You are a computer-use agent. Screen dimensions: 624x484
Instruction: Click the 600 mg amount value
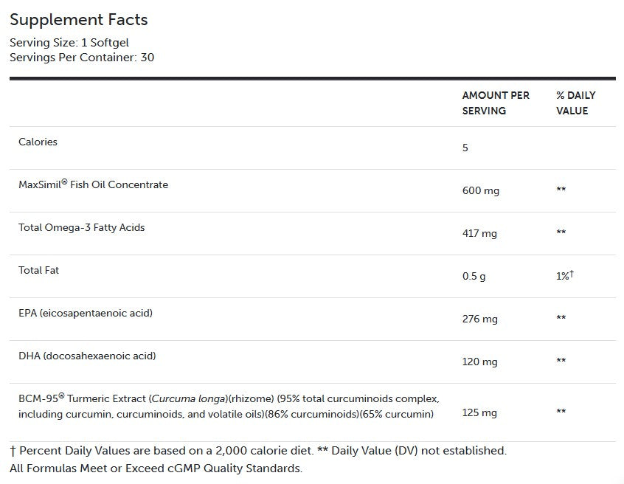coord(481,190)
